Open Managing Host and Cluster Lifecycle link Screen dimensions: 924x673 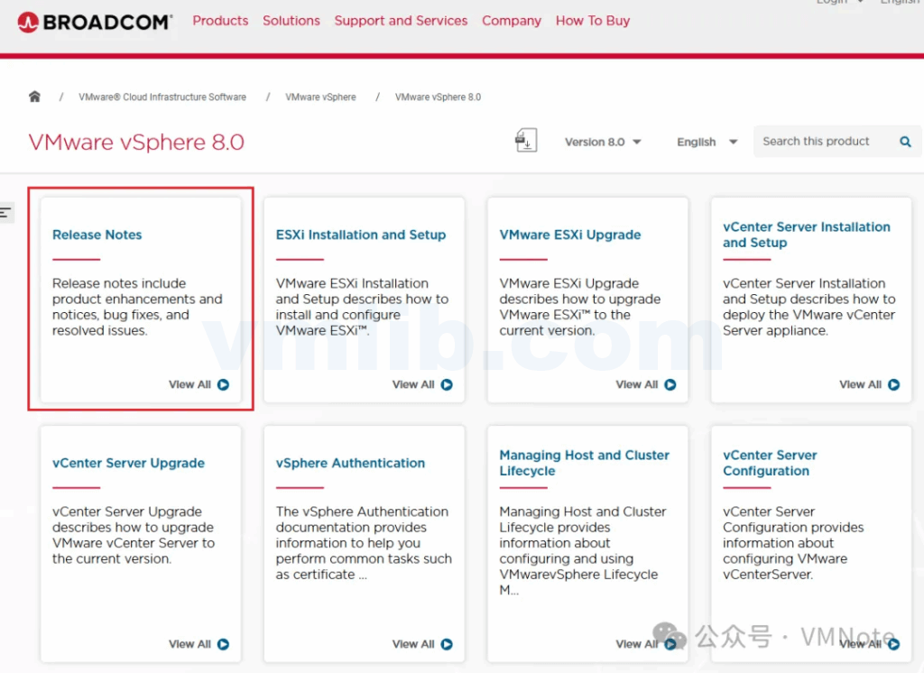point(584,463)
